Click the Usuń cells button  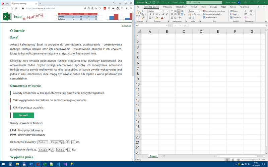234,14
